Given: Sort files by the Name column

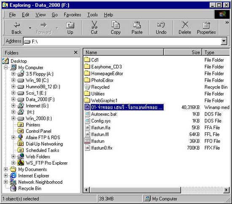Looking at the screenshot, I should pyautogui.click(x=124, y=52).
